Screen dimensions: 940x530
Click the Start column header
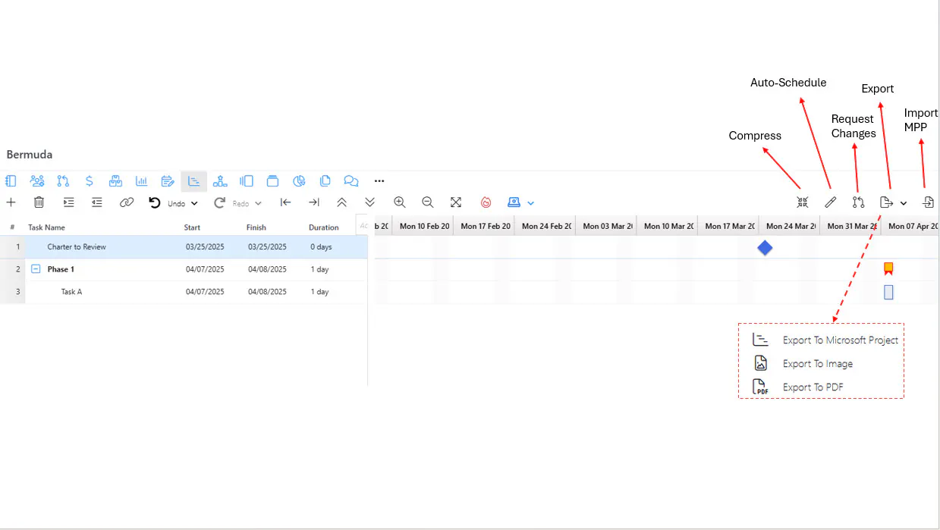click(192, 227)
